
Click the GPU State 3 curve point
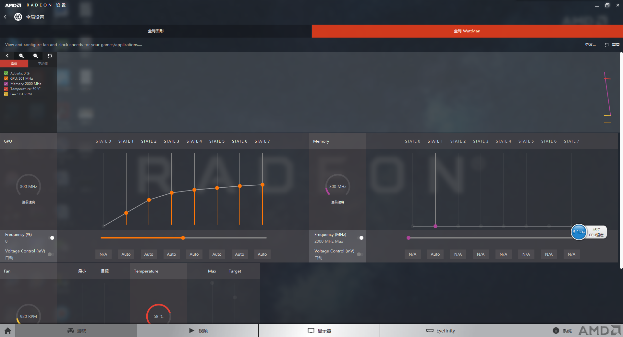pos(172,193)
